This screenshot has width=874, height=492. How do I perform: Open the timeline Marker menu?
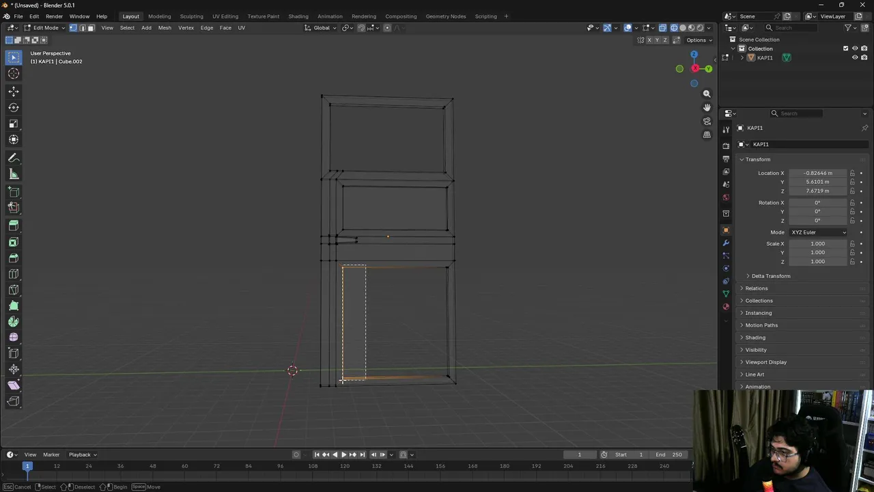tap(51, 454)
